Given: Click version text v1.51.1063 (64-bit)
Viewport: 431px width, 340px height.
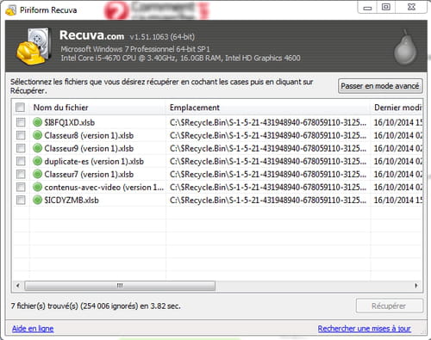Looking at the screenshot, I should coord(162,37).
